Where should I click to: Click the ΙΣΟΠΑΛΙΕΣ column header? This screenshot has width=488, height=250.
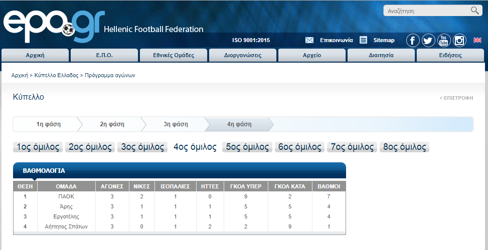point(175,186)
